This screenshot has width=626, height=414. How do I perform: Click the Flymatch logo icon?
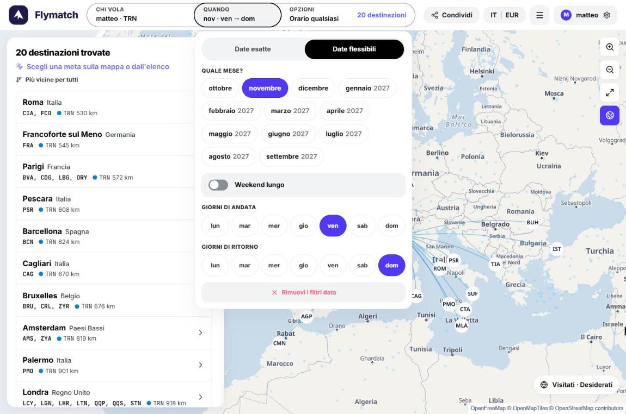[x=19, y=15]
